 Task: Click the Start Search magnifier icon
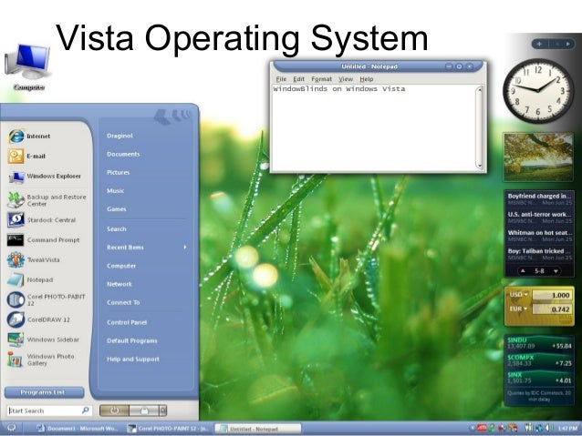tap(86, 411)
